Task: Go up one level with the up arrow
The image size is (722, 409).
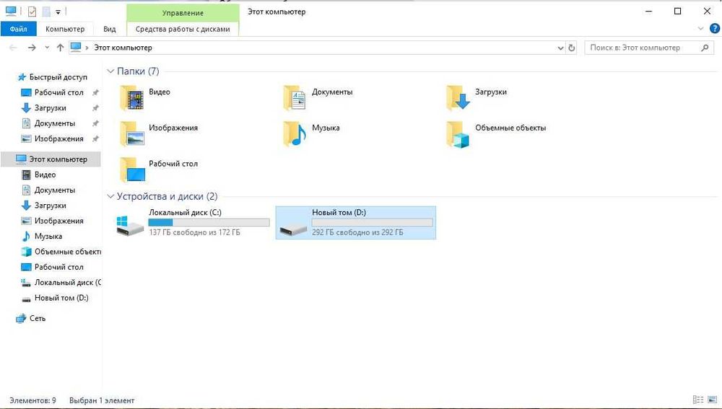Action: click(60, 48)
